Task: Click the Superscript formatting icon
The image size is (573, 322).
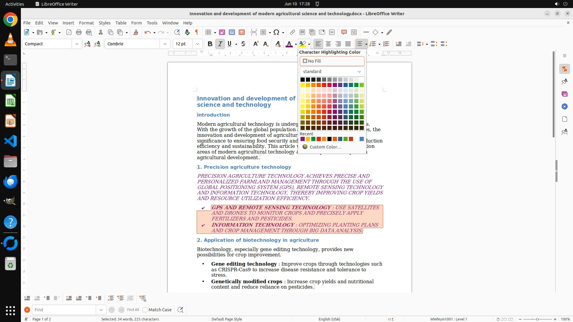Action: tap(255, 44)
